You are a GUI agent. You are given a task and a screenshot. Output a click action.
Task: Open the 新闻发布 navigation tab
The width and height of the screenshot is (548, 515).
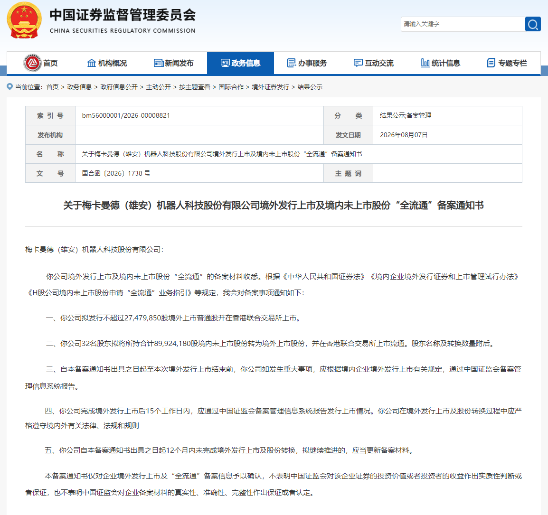[x=174, y=63]
